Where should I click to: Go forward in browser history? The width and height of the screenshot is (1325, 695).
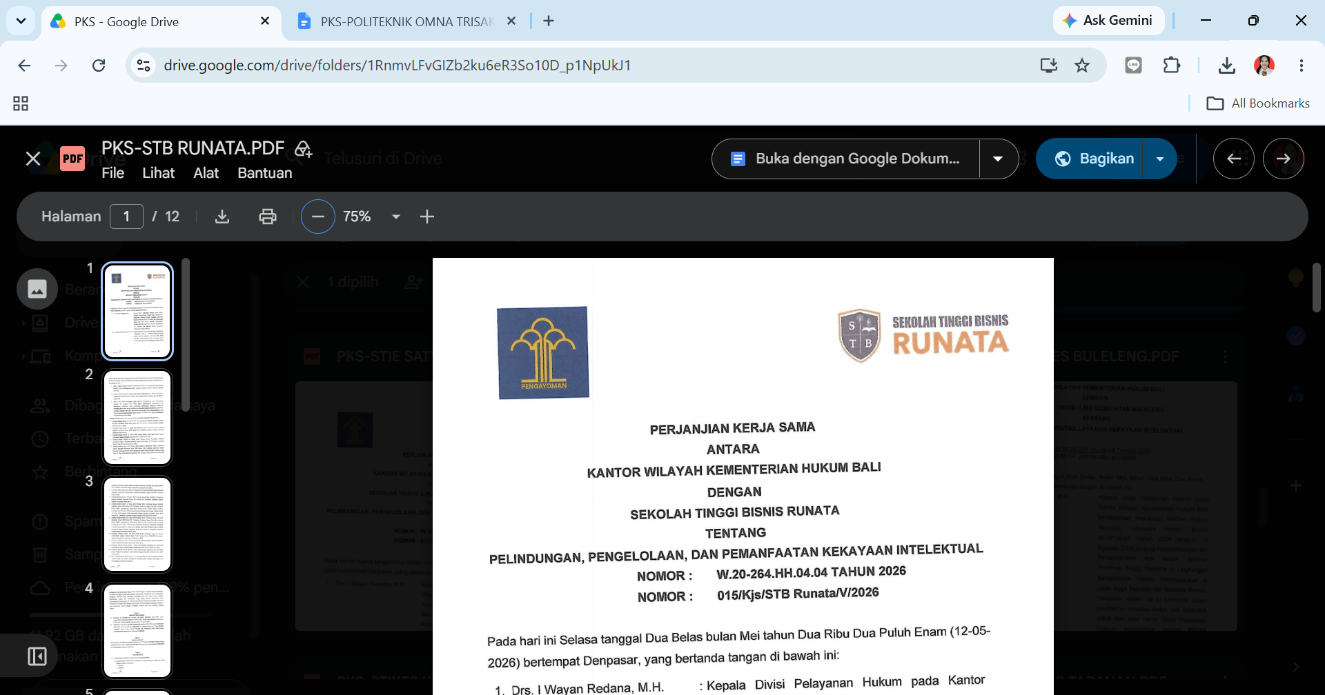coord(61,66)
